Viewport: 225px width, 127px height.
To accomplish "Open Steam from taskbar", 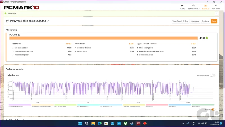I will (132, 123).
